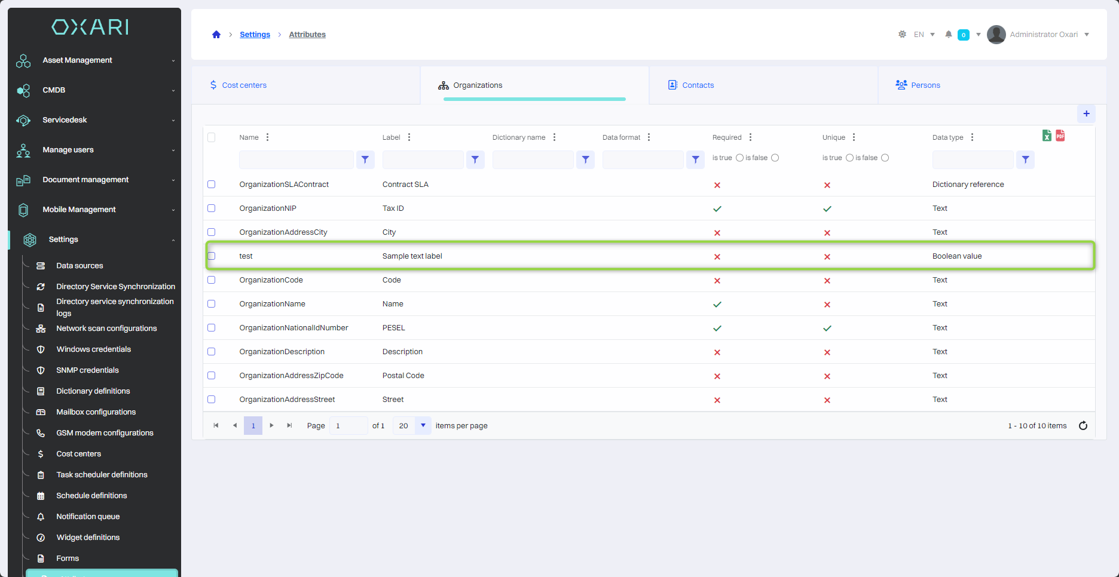Check the OrganizationNIP row checkbox

click(212, 208)
